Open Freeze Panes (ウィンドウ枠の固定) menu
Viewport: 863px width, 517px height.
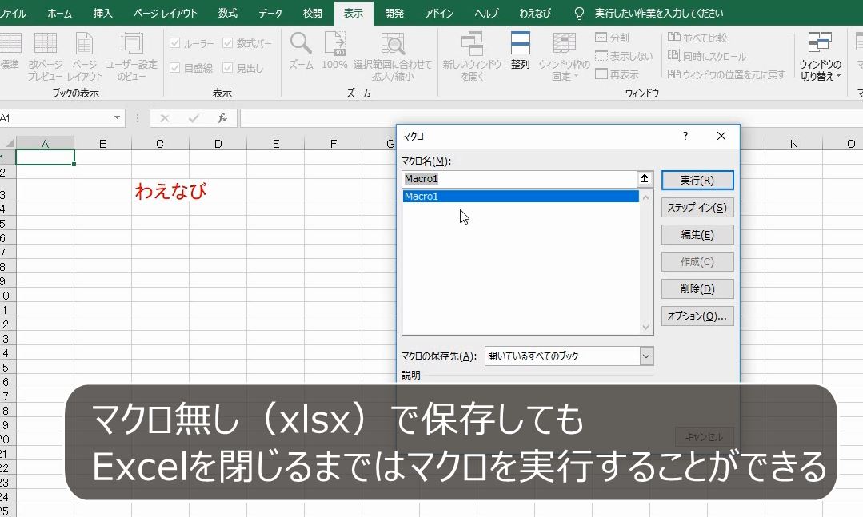tap(564, 56)
